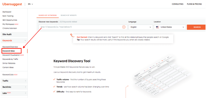Screen dimensions: 214x98
Task: Open Consulting from top navigation
Action: 177,4
